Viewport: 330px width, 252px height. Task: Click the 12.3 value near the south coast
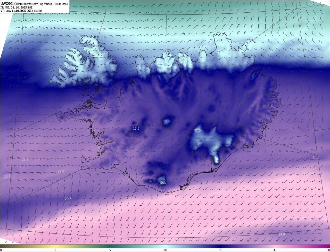pos(162,183)
